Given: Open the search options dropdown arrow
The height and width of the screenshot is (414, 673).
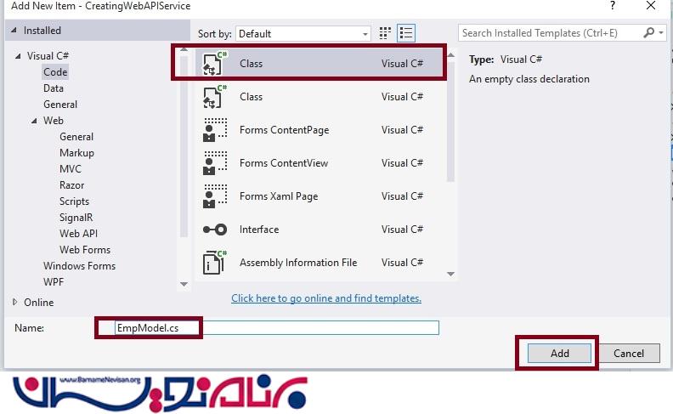Looking at the screenshot, I should tap(661, 32).
